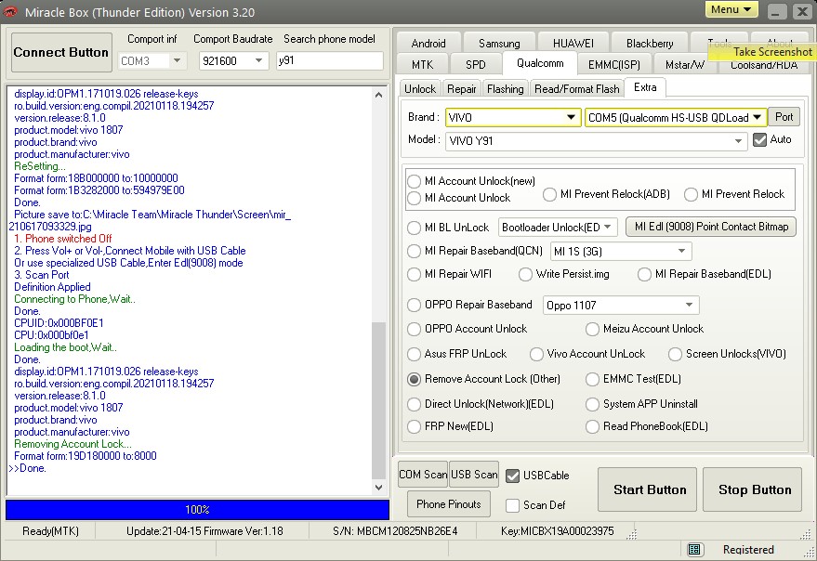
Task: Switch to the Samsung tab
Action: [x=499, y=44]
